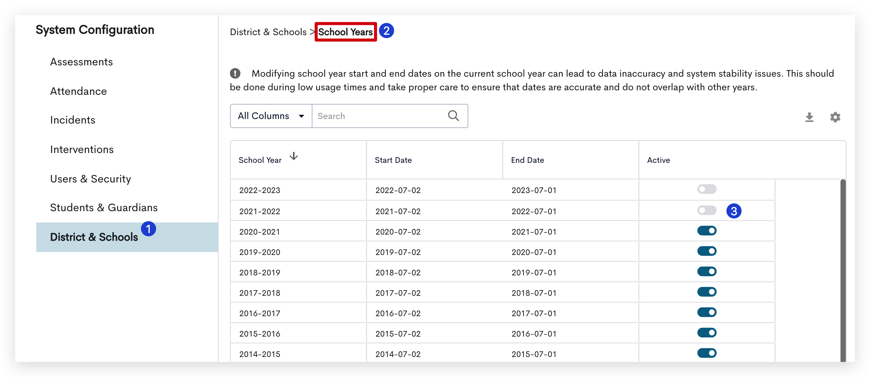Viewport: 870px width, 377px height.
Task: Click end date 2015-07-01
Action: 534,354
